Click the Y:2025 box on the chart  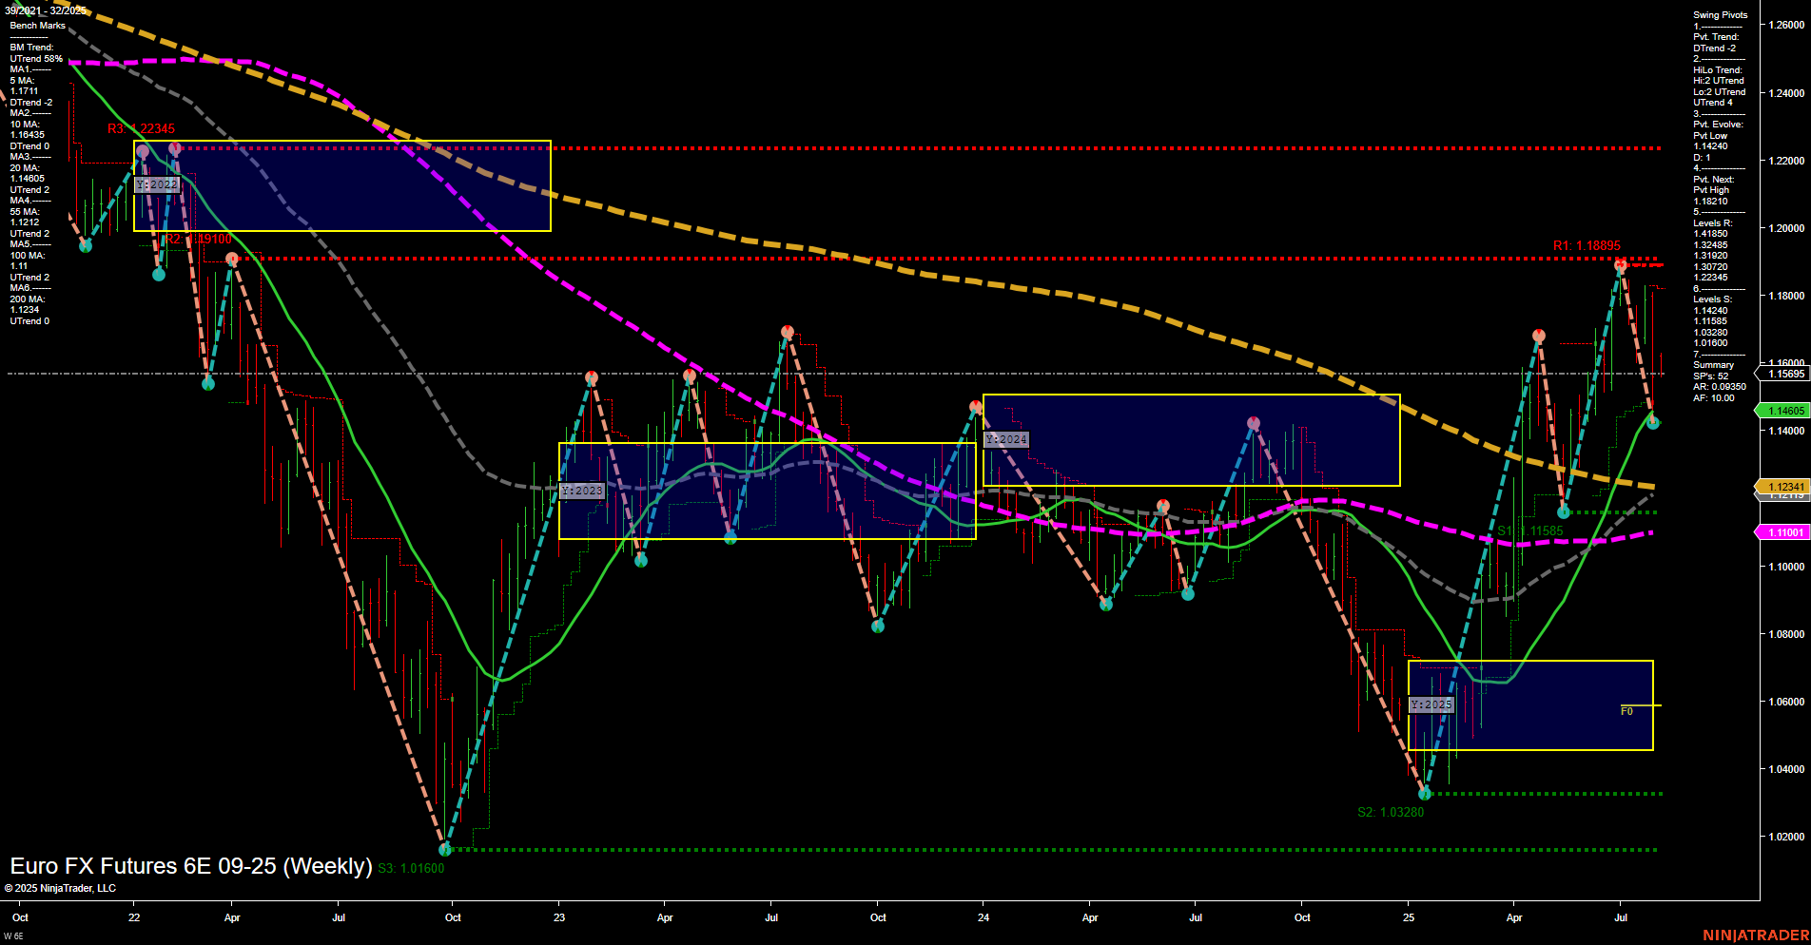1431,704
